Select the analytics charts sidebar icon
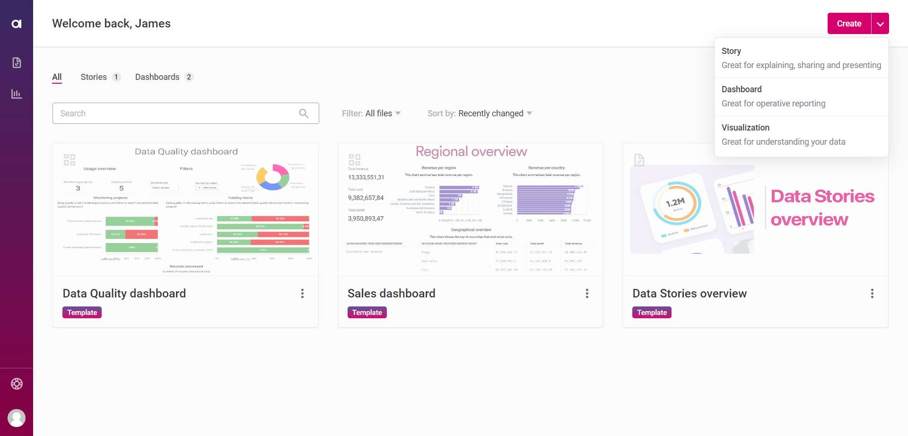 17,94
